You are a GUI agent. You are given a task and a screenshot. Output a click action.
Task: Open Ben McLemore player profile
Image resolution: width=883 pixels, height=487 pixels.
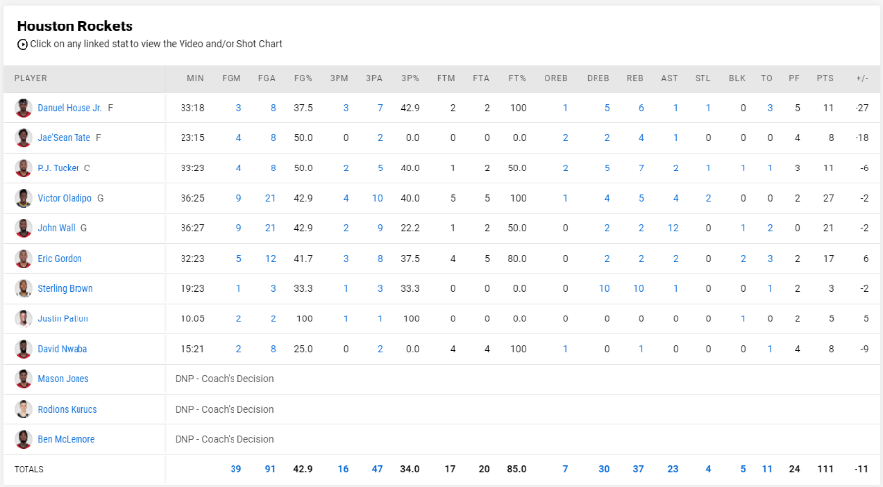67,439
